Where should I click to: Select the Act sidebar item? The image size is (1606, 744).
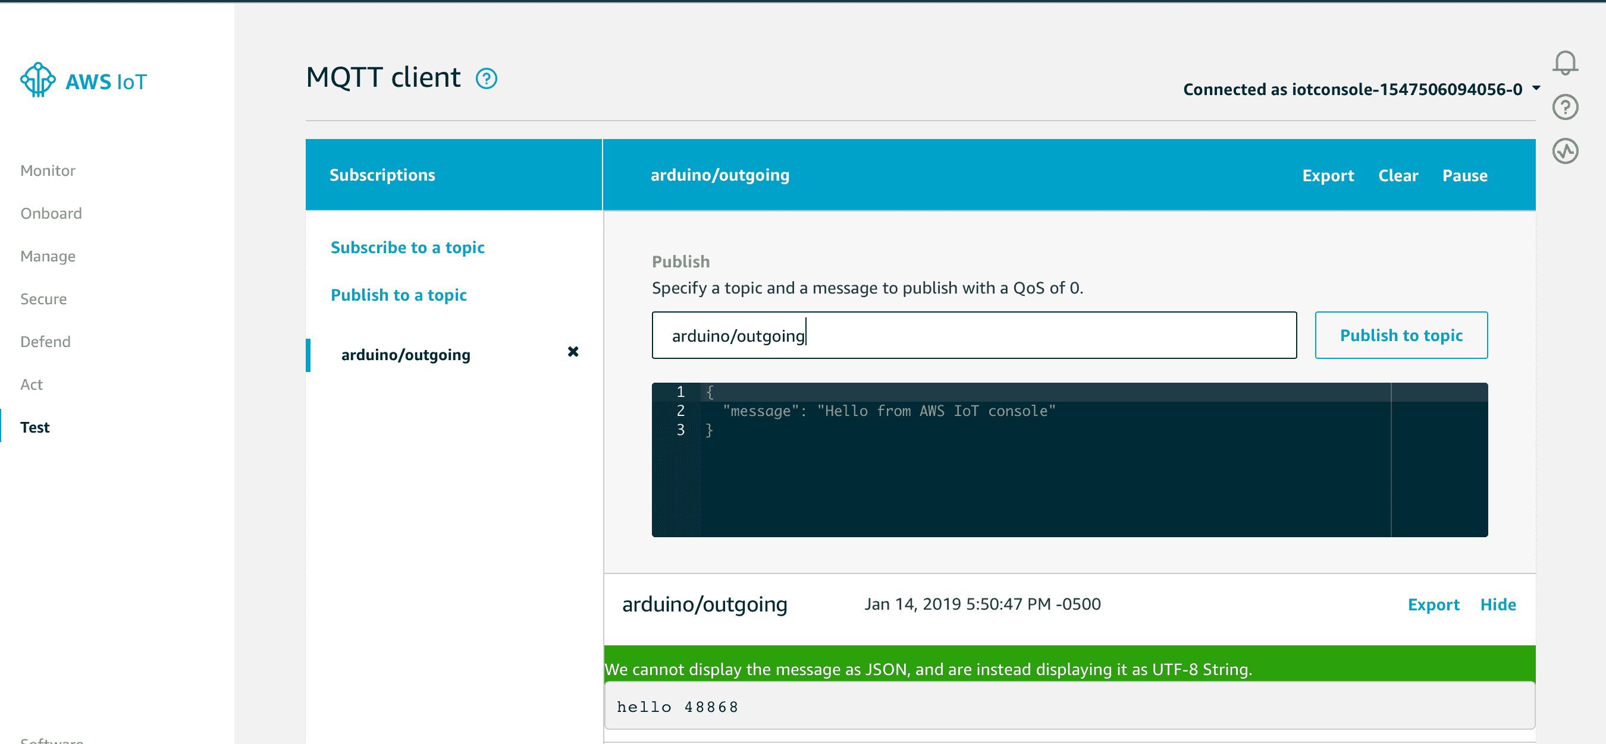(31, 384)
